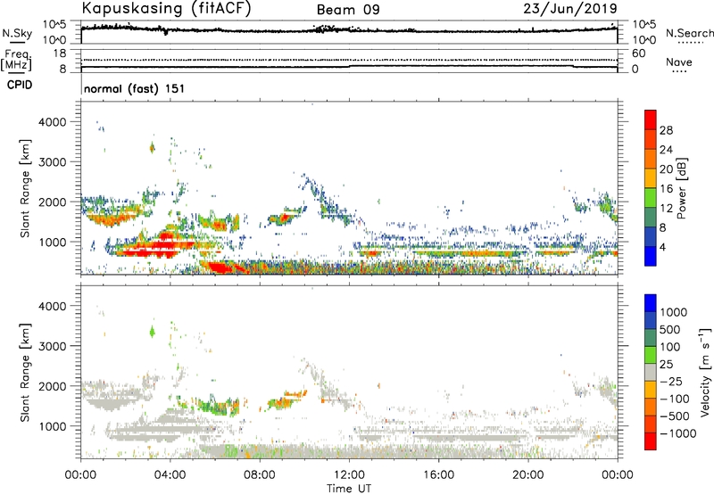This screenshot has width=714, height=494.
Task: Click the "18" frequency axis value
Action: (x=60, y=54)
